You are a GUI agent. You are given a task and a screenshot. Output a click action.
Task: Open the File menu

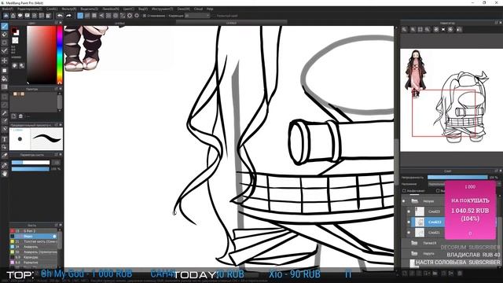pos(7,9)
